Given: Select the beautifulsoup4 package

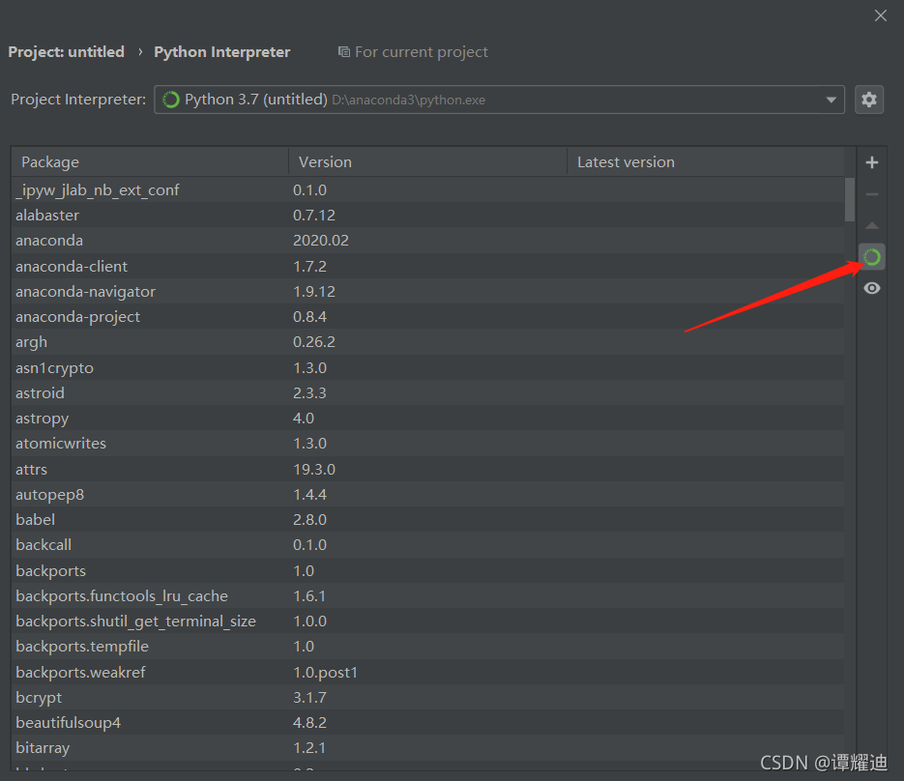Looking at the screenshot, I should tap(427, 723).
